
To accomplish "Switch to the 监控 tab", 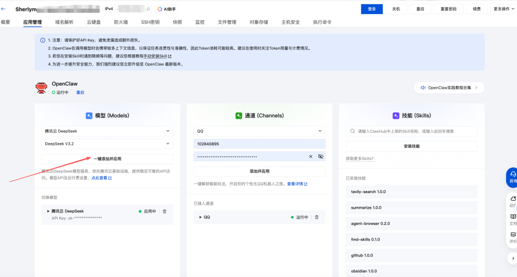I will (200, 22).
